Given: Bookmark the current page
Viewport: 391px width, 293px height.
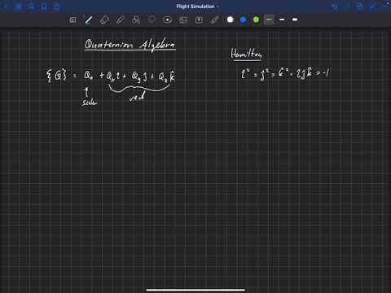Looking at the screenshot, I should (44, 7).
